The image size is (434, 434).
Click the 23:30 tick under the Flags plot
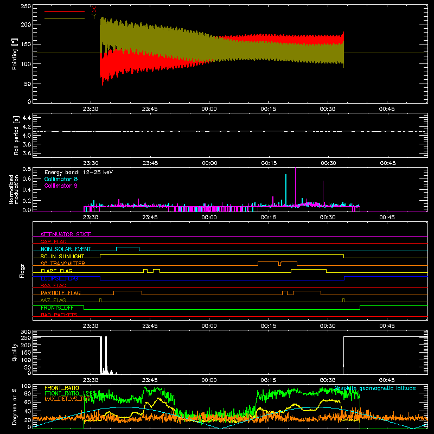(x=91, y=326)
